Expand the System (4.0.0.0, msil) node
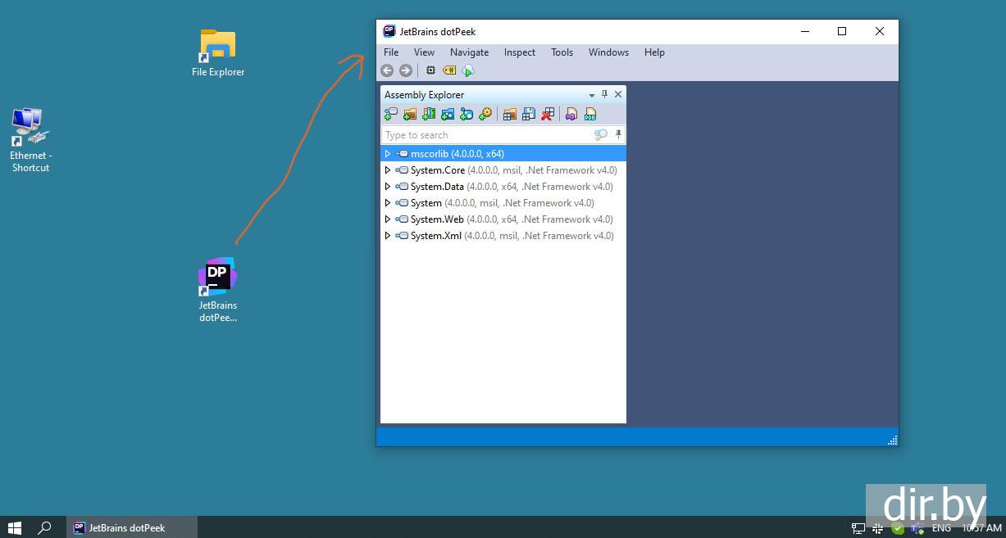The image size is (1006, 538). (x=388, y=203)
